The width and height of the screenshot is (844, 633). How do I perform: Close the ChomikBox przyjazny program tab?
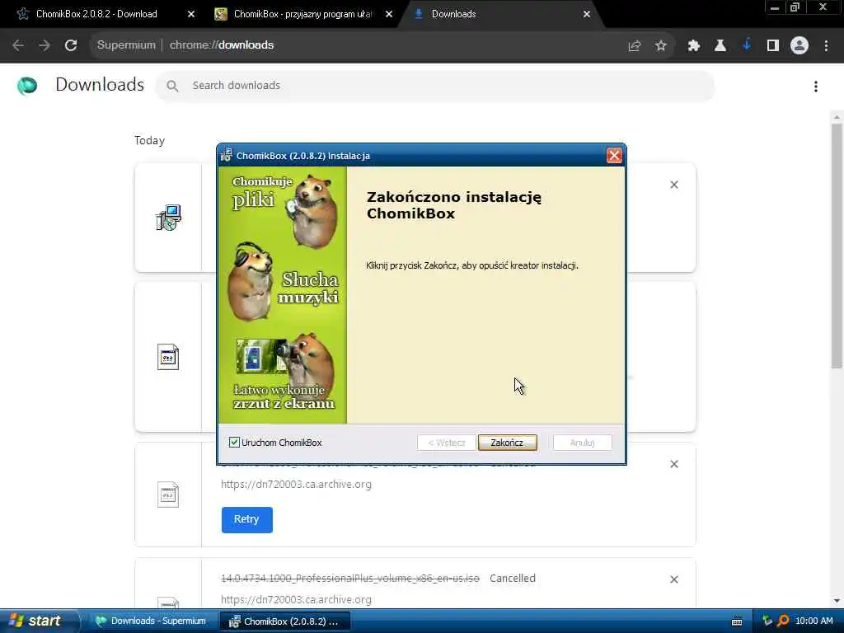[x=389, y=14]
